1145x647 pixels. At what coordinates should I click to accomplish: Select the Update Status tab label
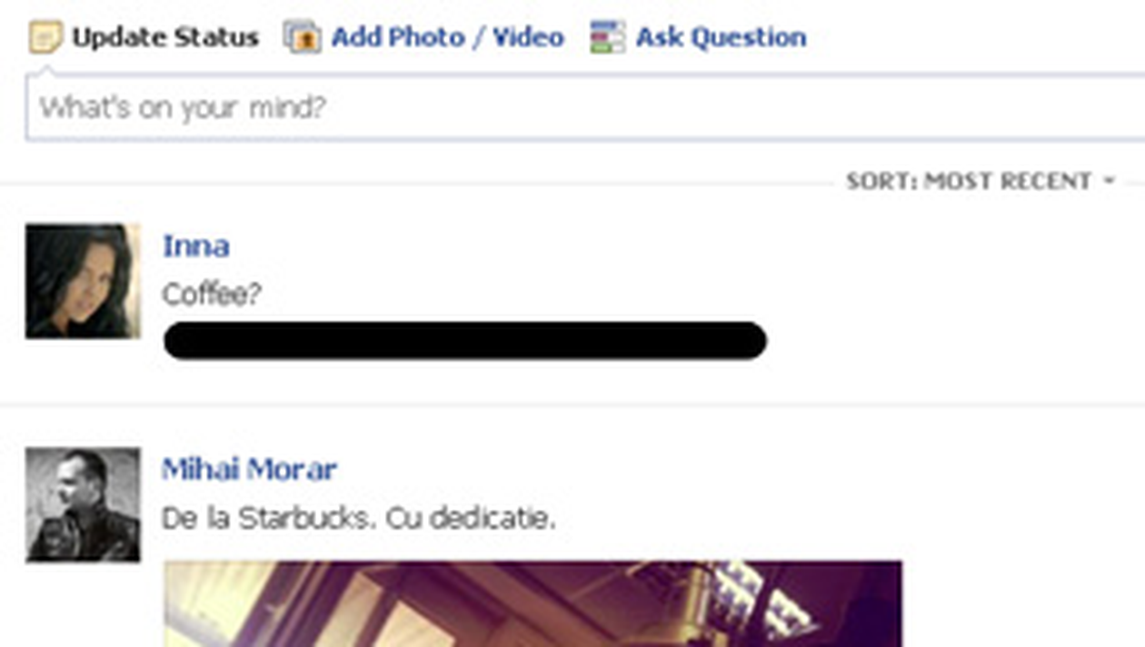click(165, 37)
